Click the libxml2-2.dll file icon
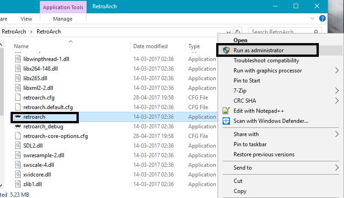Screen dimensions: 344x198 tap(18, 88)
